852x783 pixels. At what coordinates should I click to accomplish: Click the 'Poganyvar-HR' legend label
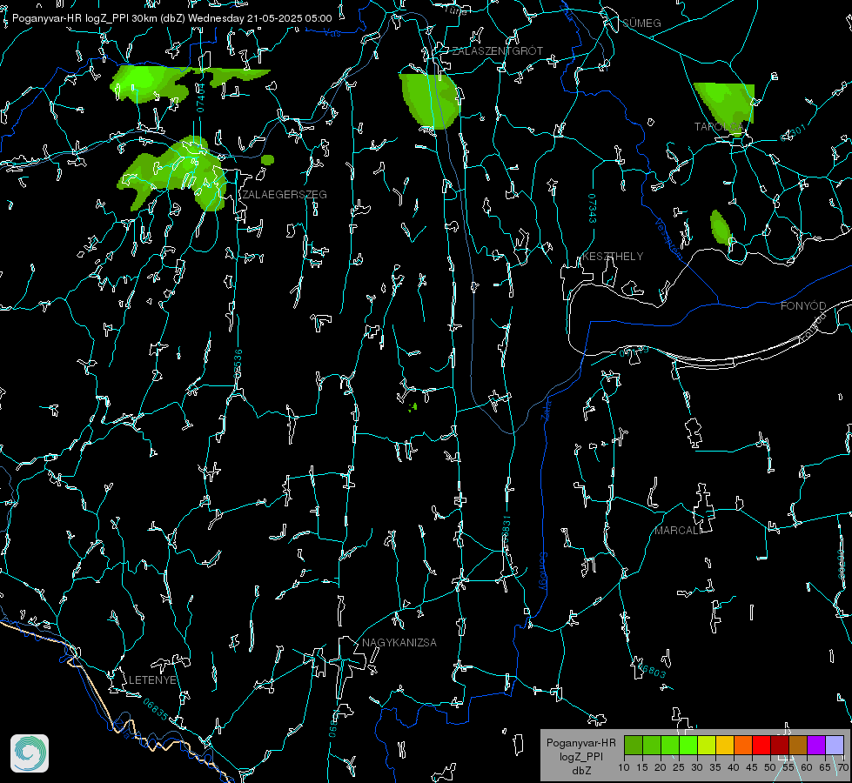click(580, 743)
